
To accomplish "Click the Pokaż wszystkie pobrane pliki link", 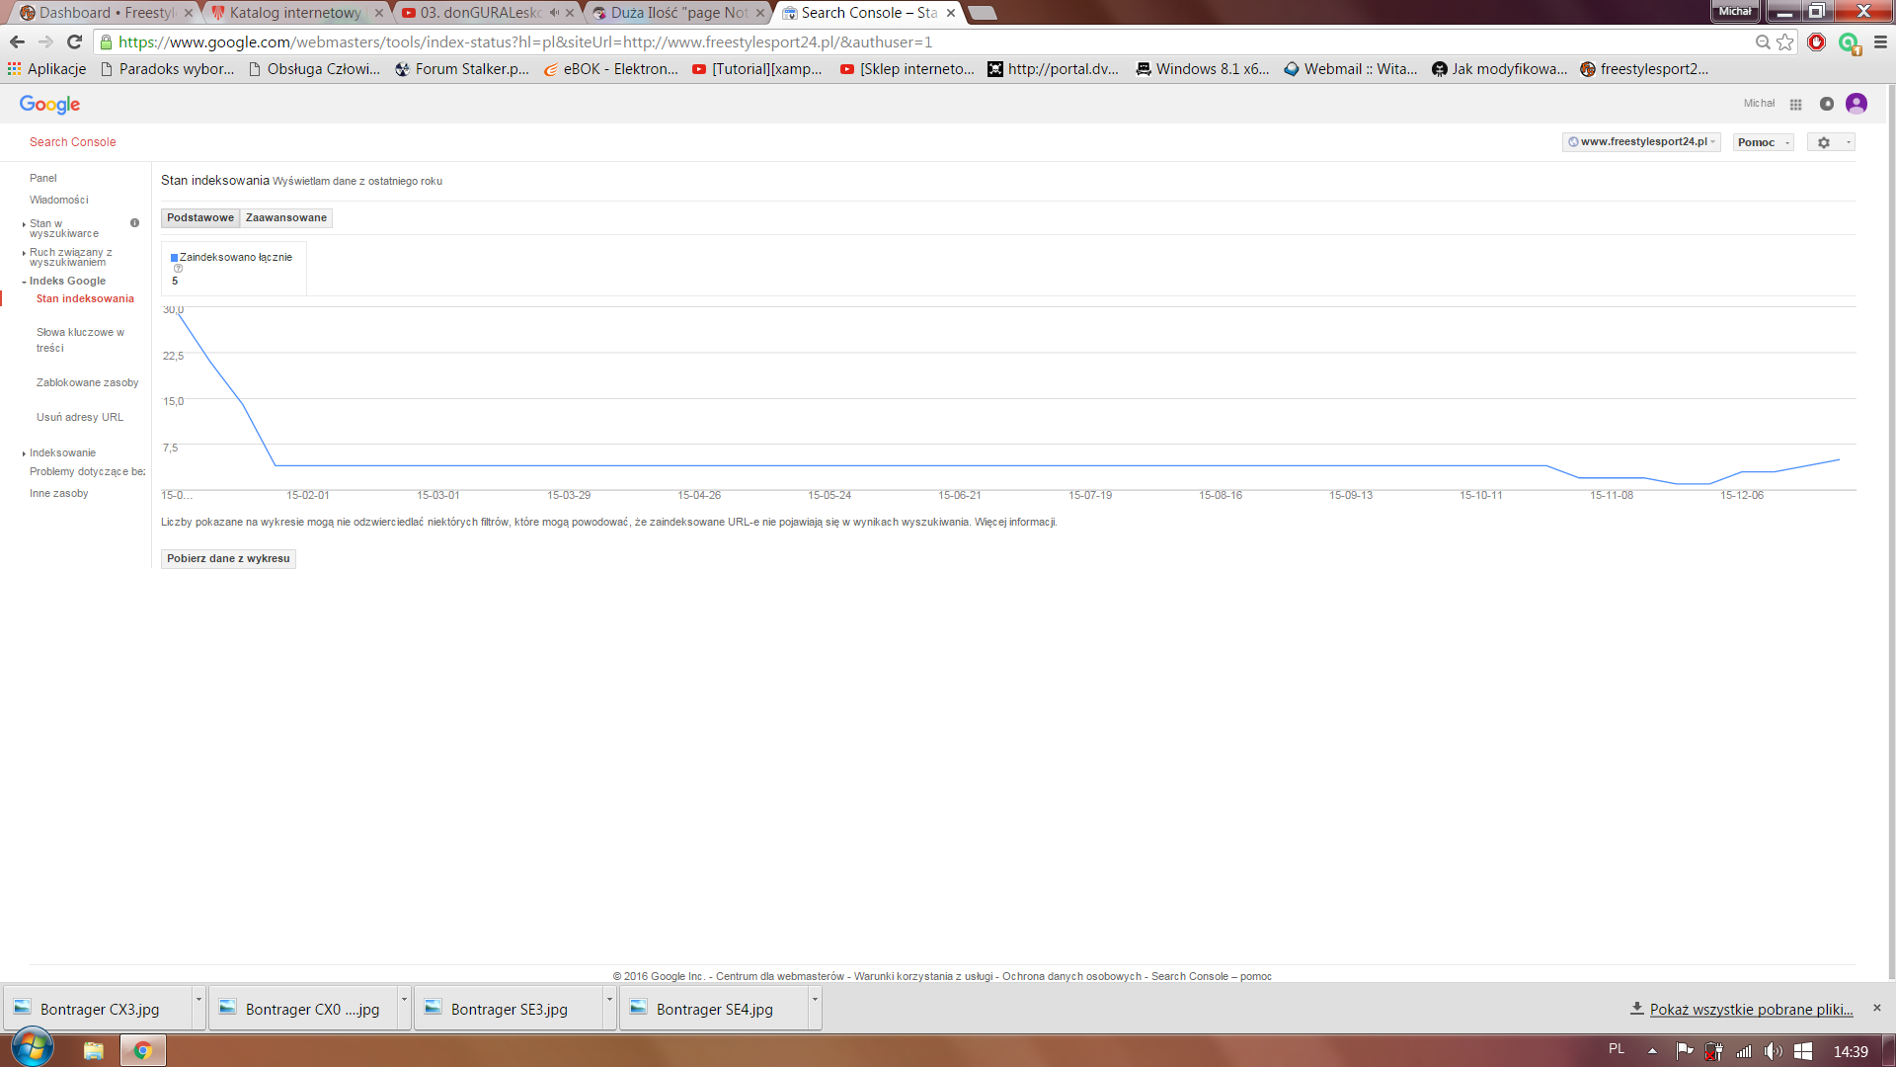I will point(1750,1009).
